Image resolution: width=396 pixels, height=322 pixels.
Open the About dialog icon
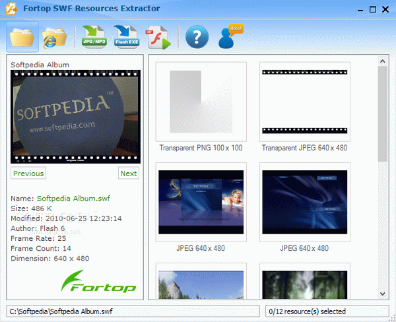[x=230, y=36]
